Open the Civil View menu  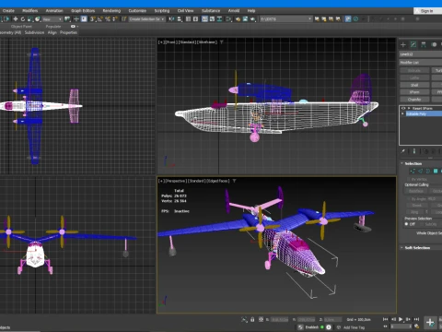coord(185,11)
